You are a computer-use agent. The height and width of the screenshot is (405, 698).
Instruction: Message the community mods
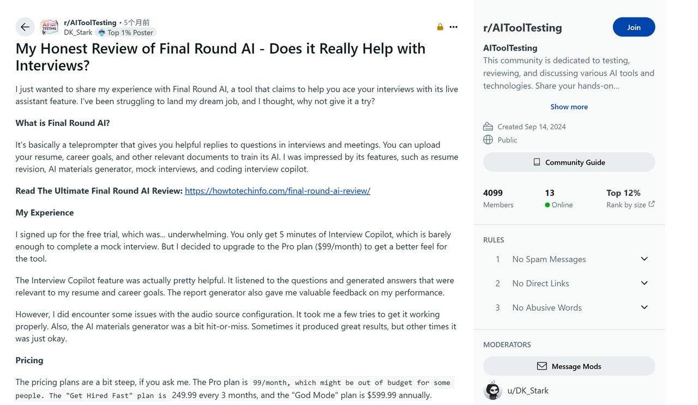[x=569, y=366]
